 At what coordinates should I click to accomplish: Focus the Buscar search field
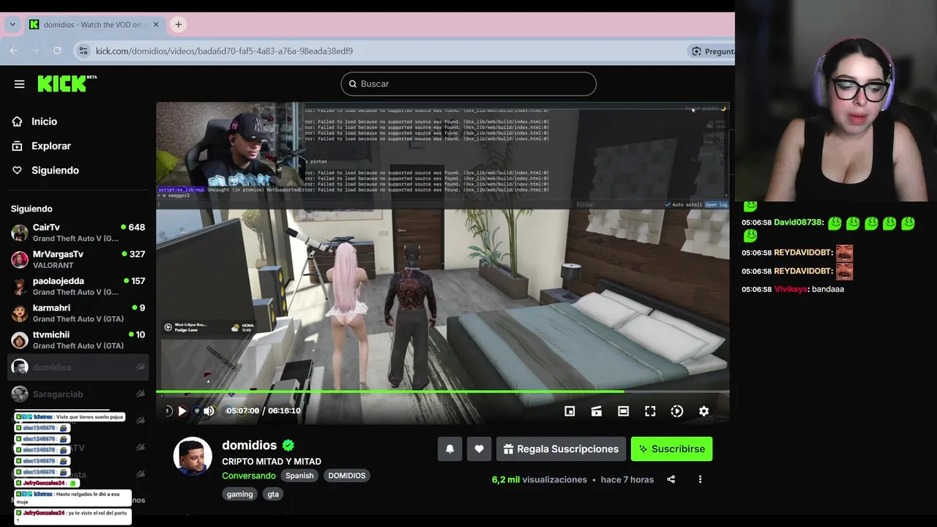coord(468,83)
